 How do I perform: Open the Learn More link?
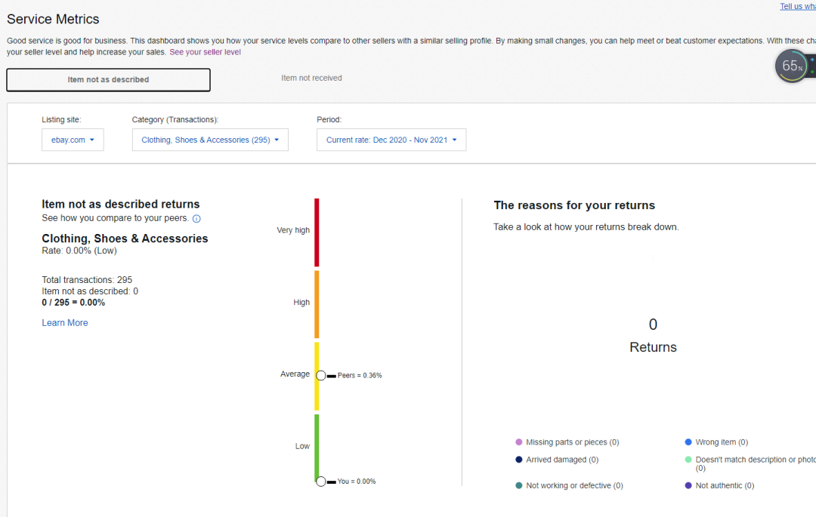pos(65,323)
